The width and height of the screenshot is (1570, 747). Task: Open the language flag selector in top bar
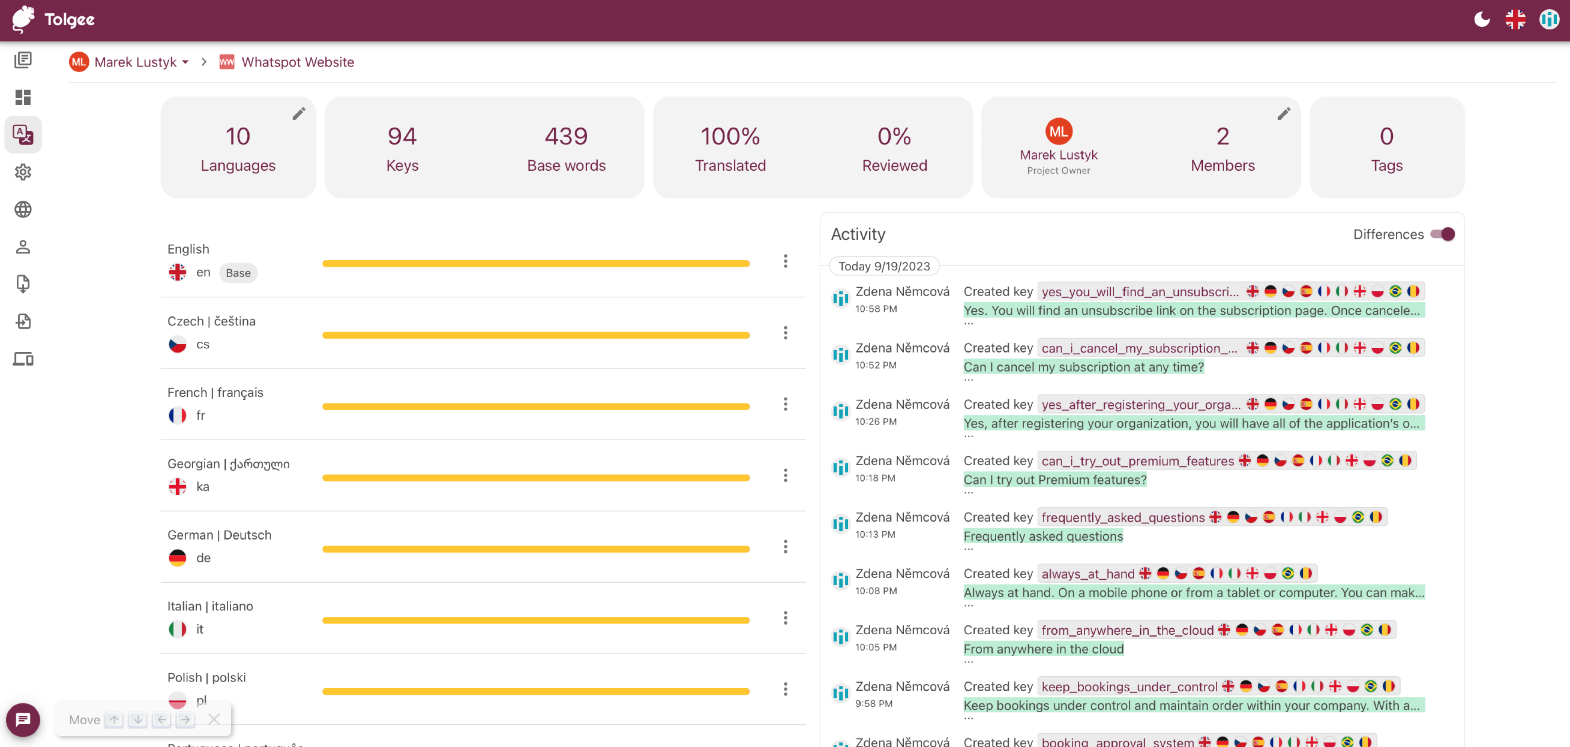[x=1516, y=20]
